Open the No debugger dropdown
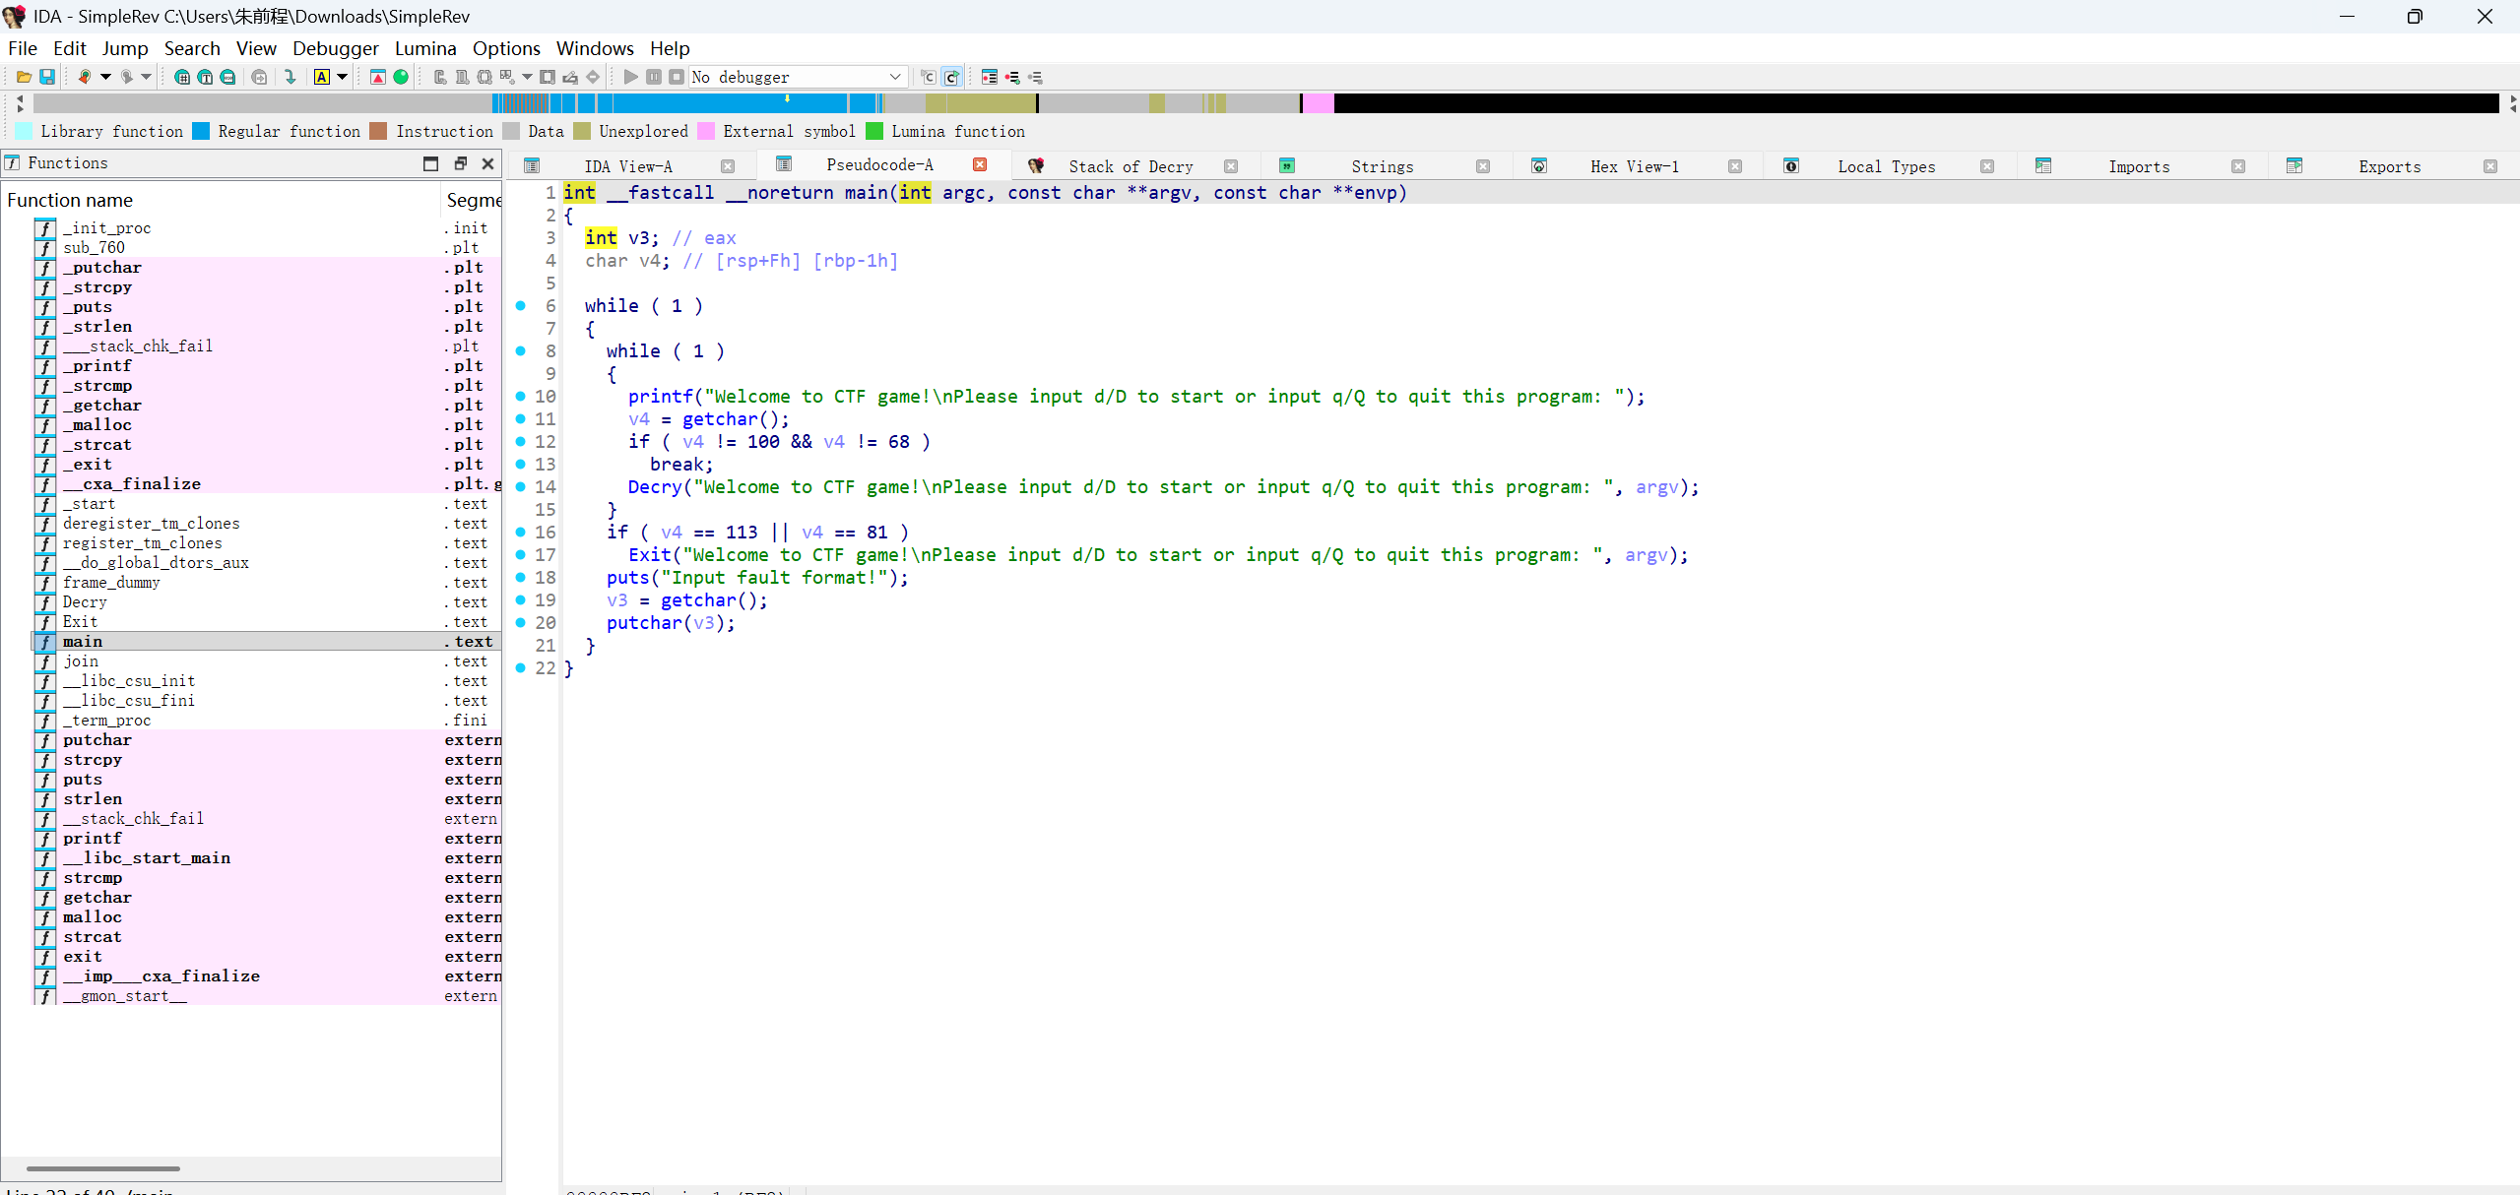Viewport: 2520px width, 1195px height. (894, 77)
